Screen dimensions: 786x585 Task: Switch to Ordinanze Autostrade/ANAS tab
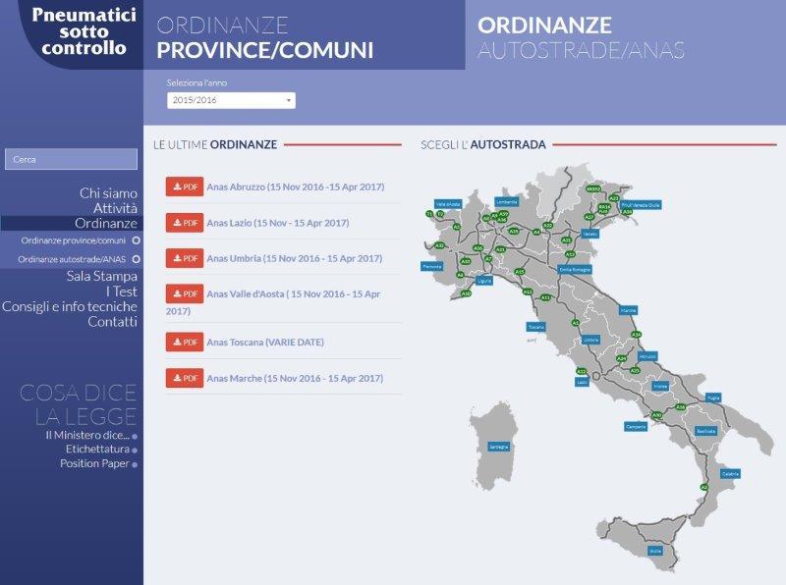[581, 38]
